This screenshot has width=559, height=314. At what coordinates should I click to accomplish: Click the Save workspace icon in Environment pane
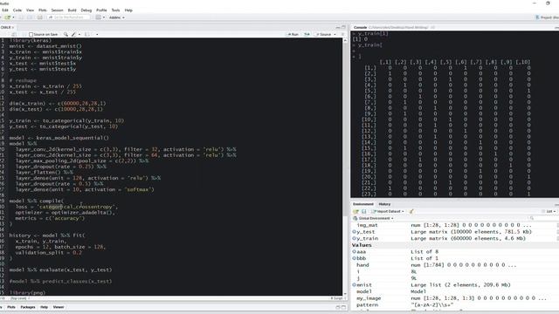(x=363, y=211)
